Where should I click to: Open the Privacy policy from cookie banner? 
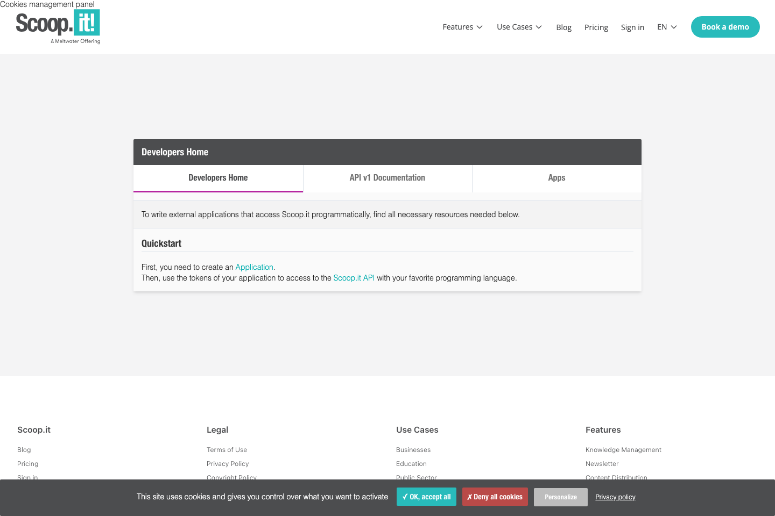[x=615, y=497]
